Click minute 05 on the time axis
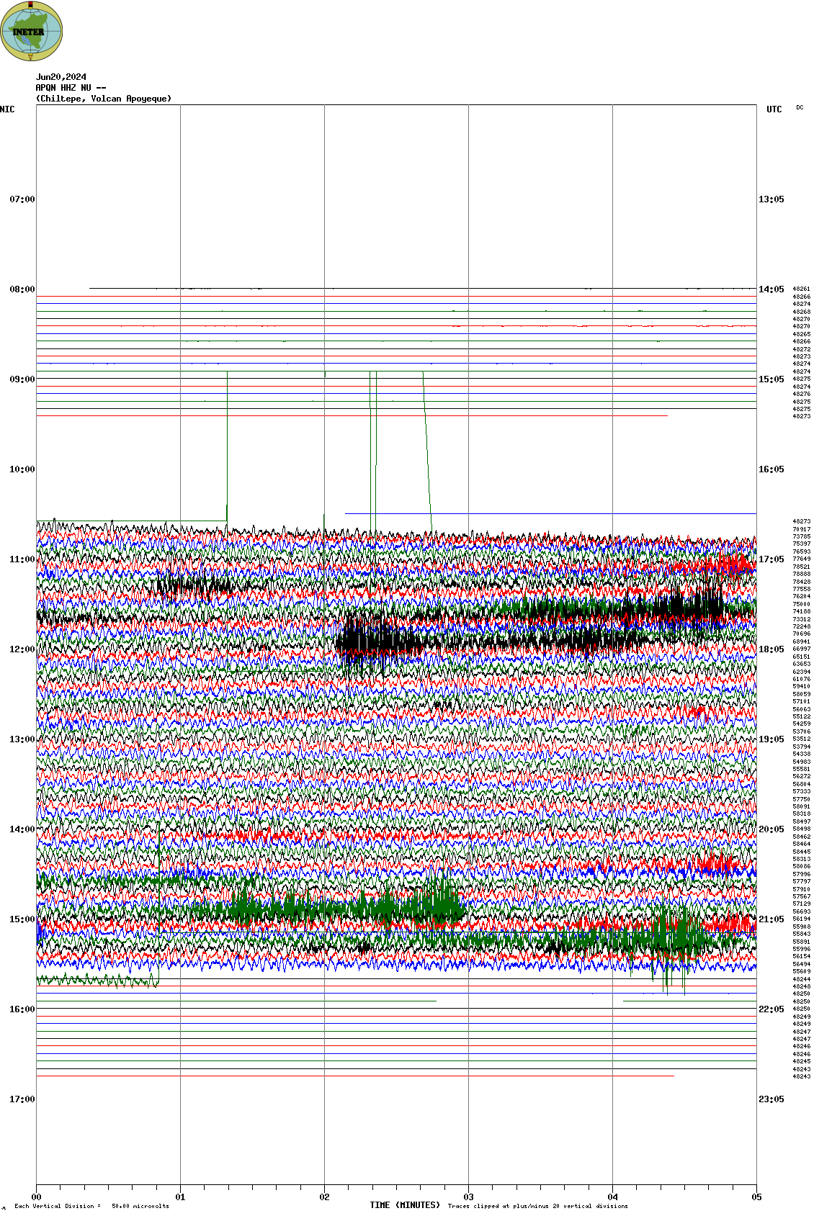814x1216 pixels. click(x=756, y=1197)
